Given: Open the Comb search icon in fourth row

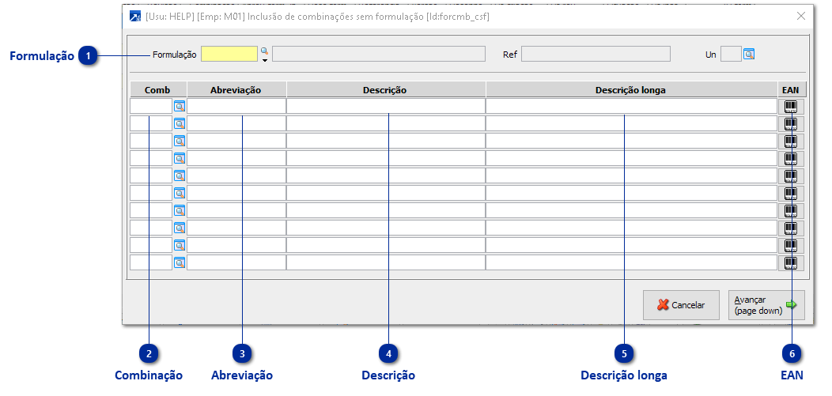Looking at the screenshot, I should pyautogui.click(x=180, y=159).
